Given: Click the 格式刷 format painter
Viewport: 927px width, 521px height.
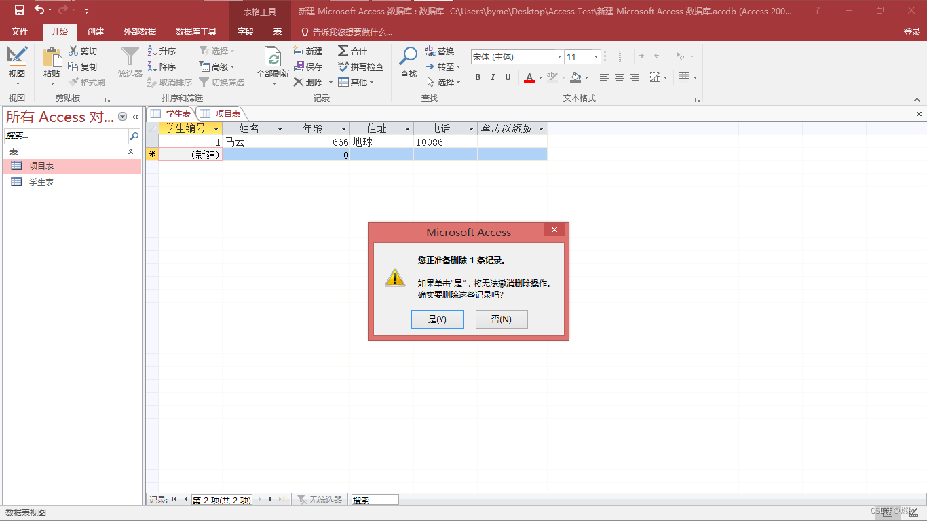Looking at the screenshot, I should pos(87,82).
